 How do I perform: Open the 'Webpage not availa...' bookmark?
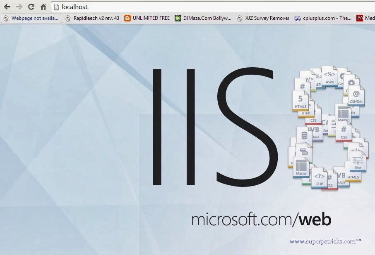click(x=31, y=18)
